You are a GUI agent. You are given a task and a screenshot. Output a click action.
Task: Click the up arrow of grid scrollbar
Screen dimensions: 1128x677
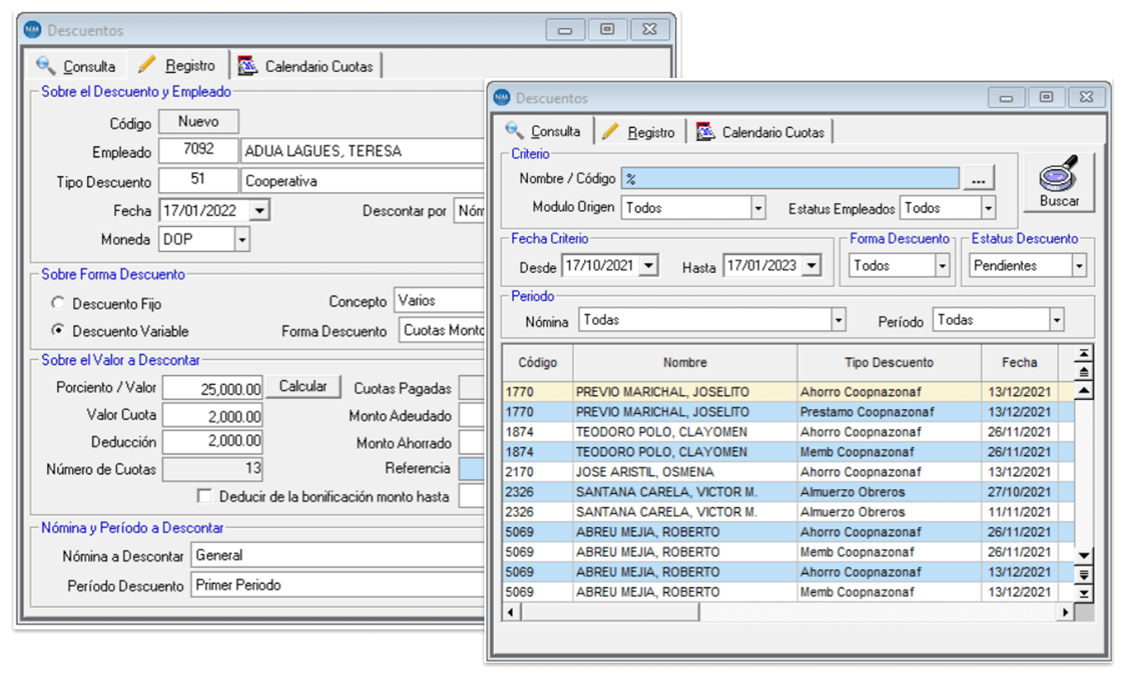click(1083, 390)
